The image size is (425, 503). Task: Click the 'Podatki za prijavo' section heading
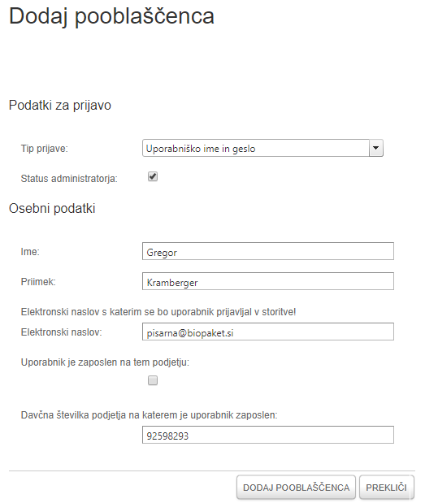tap(60, 106)
